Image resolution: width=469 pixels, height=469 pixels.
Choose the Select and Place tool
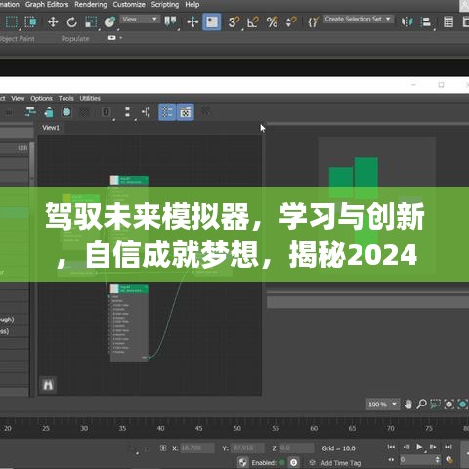pos(109,21)
